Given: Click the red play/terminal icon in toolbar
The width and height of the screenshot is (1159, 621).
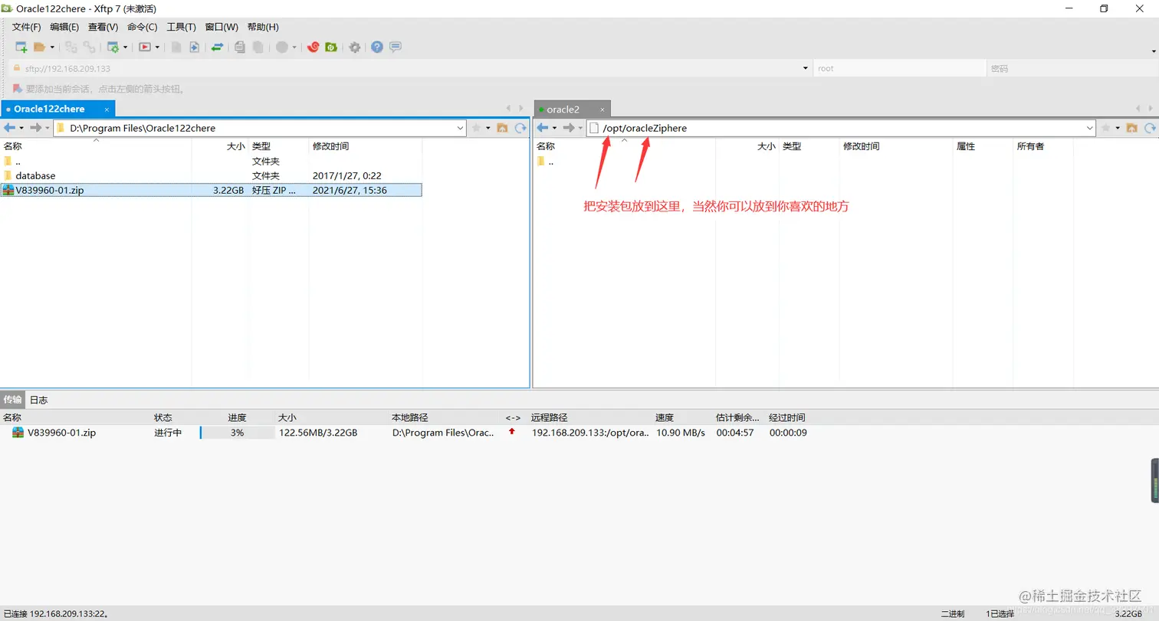Looking at the screenshot, I should point(145,47).
